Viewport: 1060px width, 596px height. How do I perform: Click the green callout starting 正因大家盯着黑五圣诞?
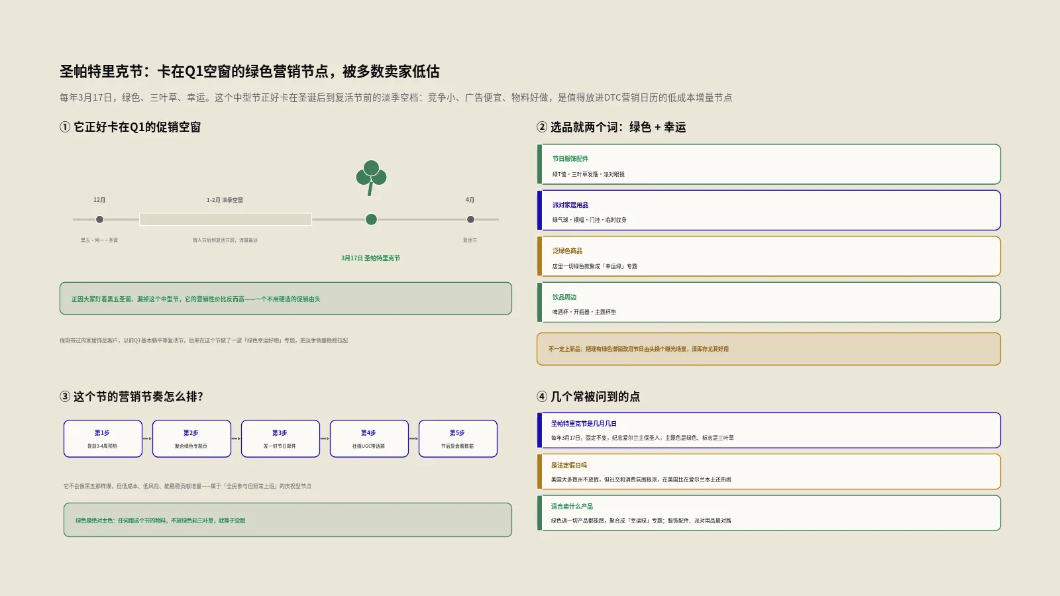click(286, 299)
